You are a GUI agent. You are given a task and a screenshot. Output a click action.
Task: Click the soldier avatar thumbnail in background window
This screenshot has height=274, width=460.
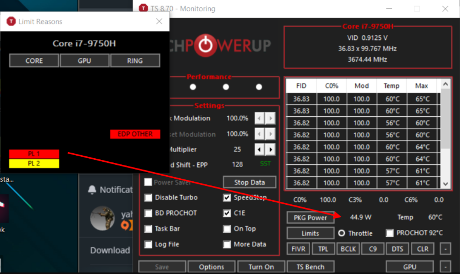coord(103,218)
